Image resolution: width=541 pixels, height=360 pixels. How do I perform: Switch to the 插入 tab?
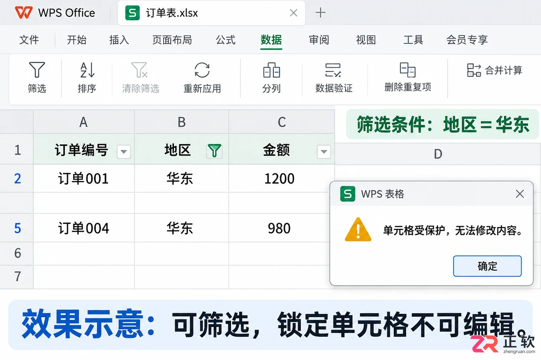pos(119,40)
